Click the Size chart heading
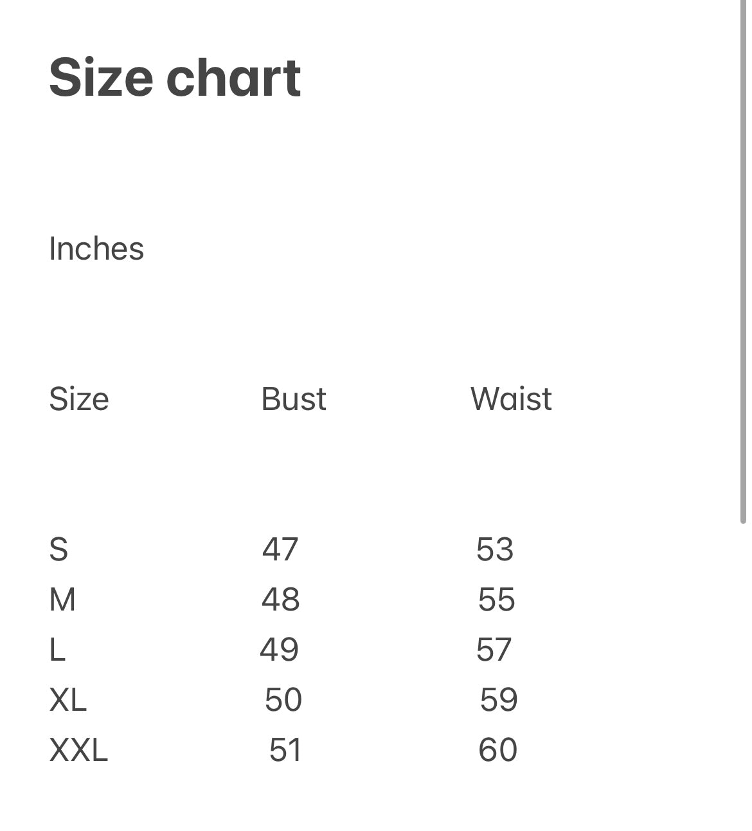The image size is (752, 831). (175, 78)
